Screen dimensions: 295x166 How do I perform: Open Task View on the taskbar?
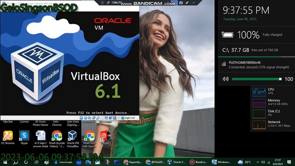36,162
